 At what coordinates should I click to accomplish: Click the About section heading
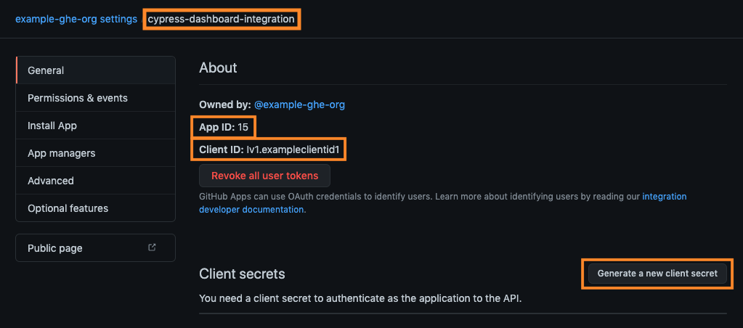[218, 67]
